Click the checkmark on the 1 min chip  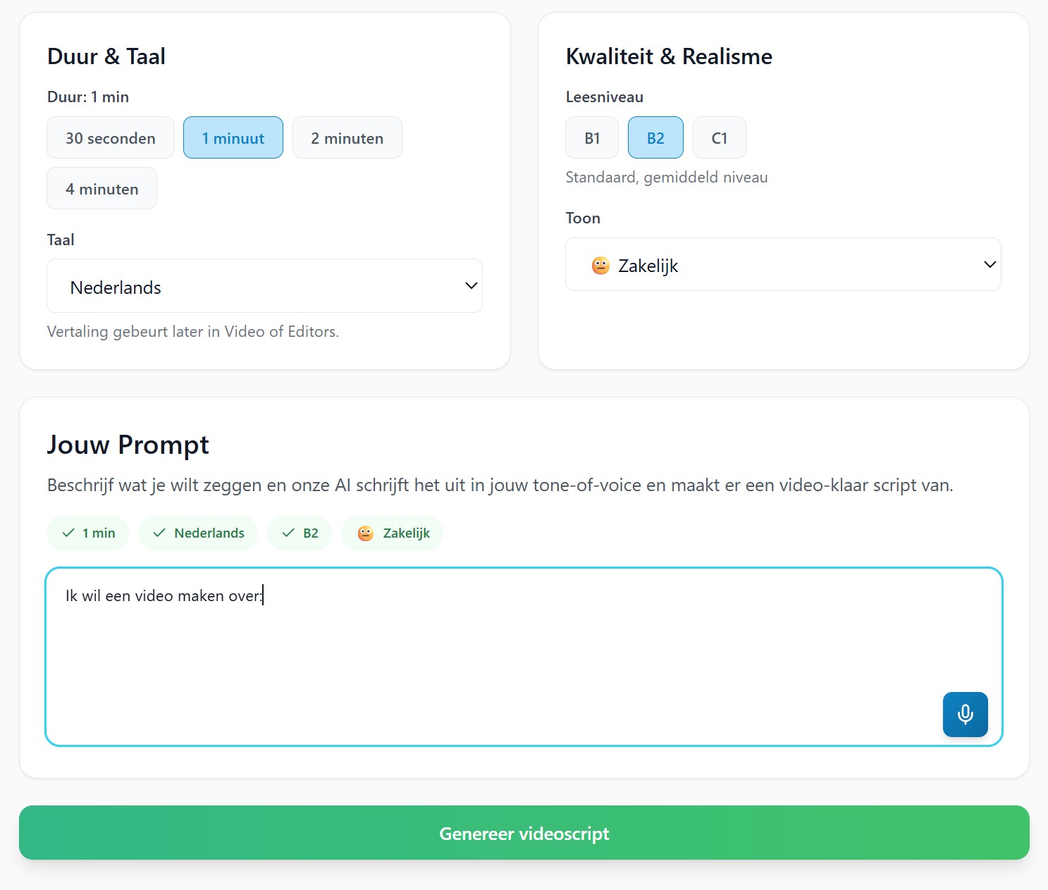68,533
